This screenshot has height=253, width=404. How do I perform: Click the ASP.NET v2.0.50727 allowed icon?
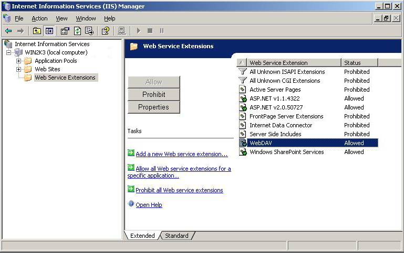[243, 107]
